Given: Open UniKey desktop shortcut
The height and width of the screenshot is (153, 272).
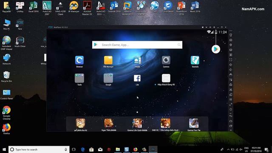Looking at the screenshot, I should point(20,7).
